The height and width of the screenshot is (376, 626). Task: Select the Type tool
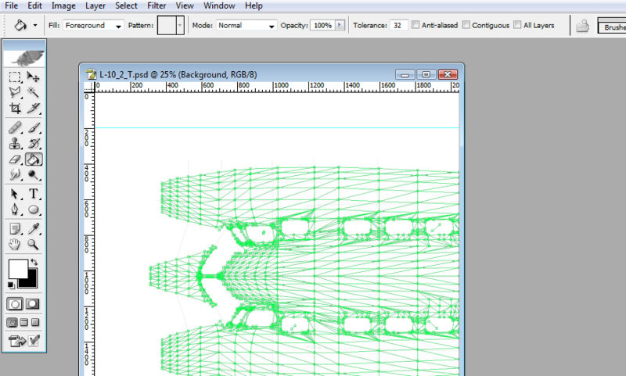(33, 194)
